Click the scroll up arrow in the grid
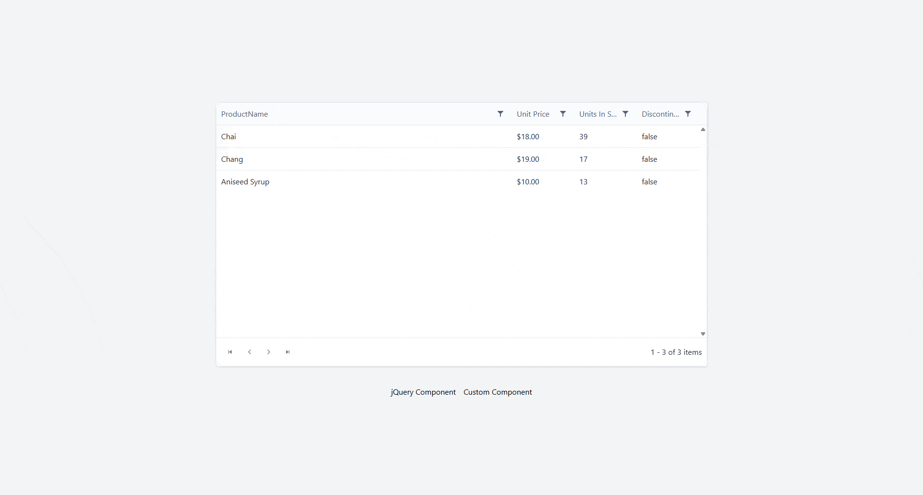Screen dimensions: 923x495 coord(703,130)
